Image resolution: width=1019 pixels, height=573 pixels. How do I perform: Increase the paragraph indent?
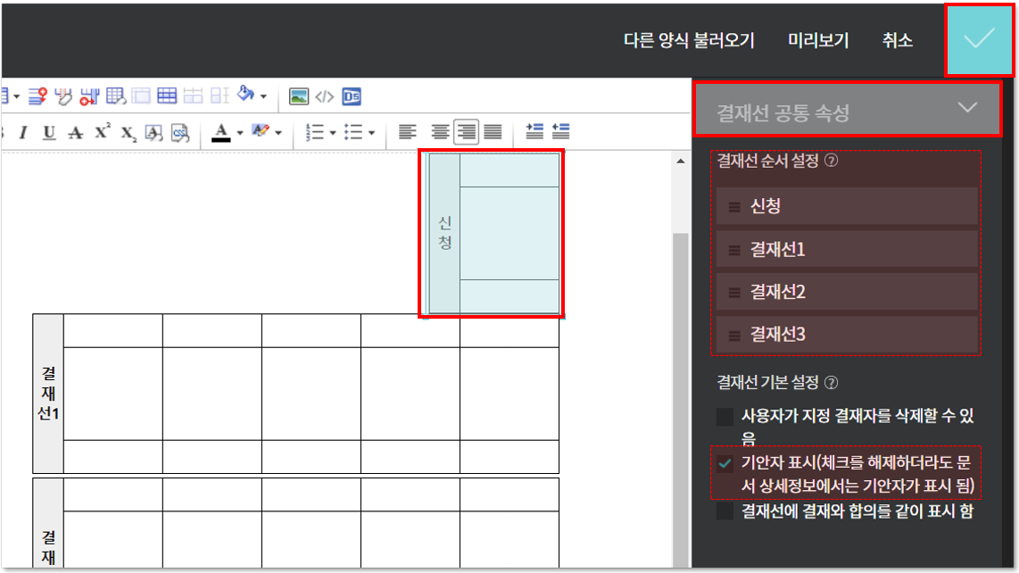coord(534,132)
